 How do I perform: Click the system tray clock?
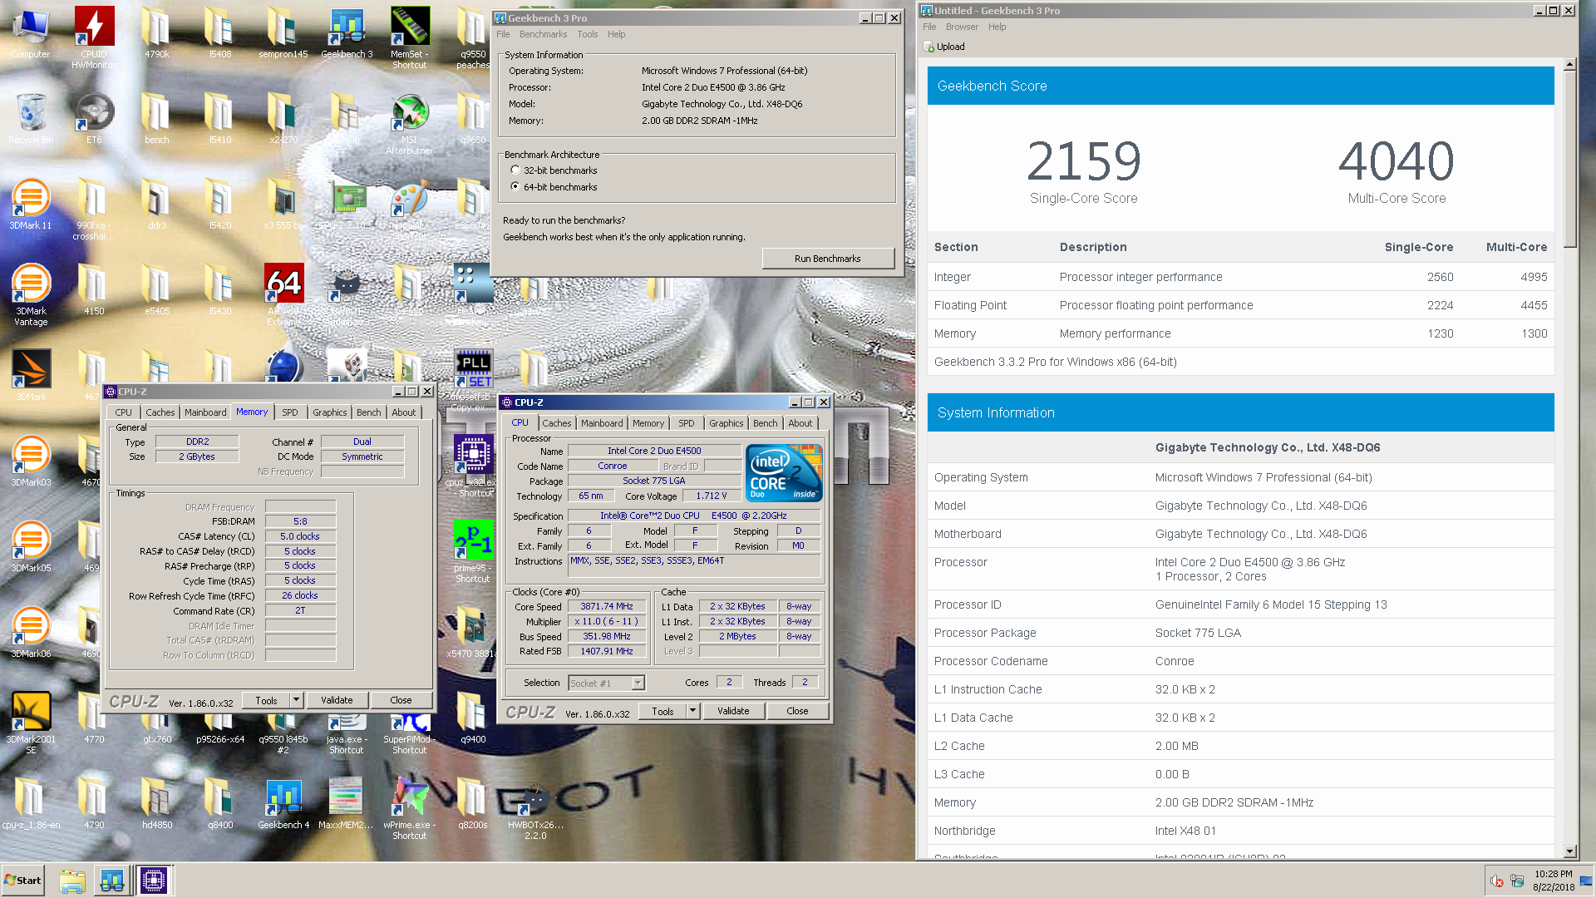pos(1553,881)
